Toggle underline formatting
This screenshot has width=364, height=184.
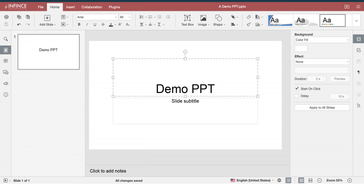click(x=95, y=24)
